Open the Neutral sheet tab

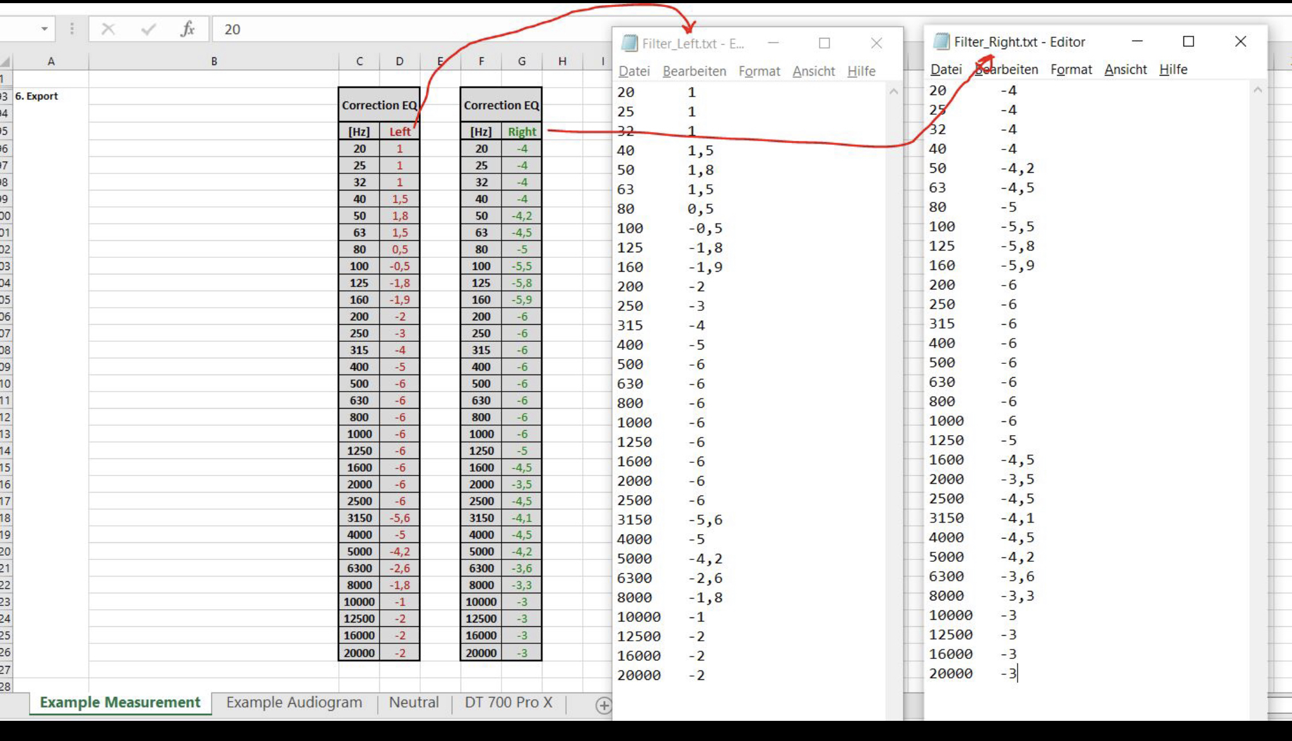(414, 703)
